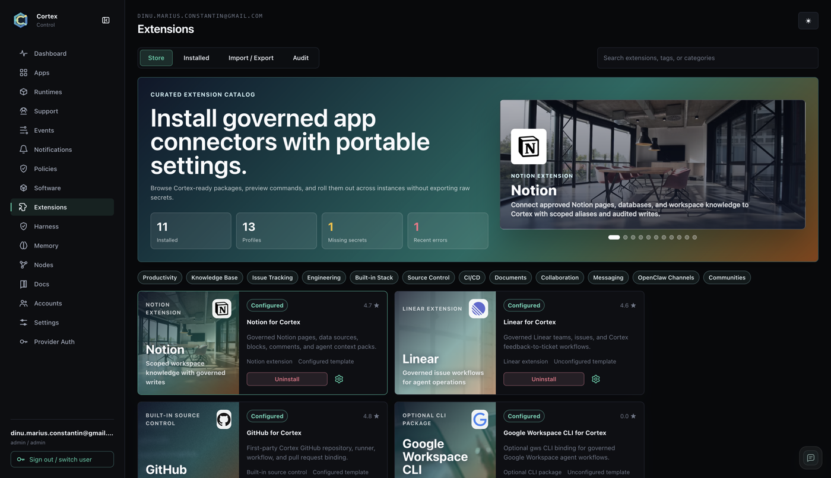Open Notifications in the sidebar
Viewport: 831px width, 478px height.
(x=62, y=149)
